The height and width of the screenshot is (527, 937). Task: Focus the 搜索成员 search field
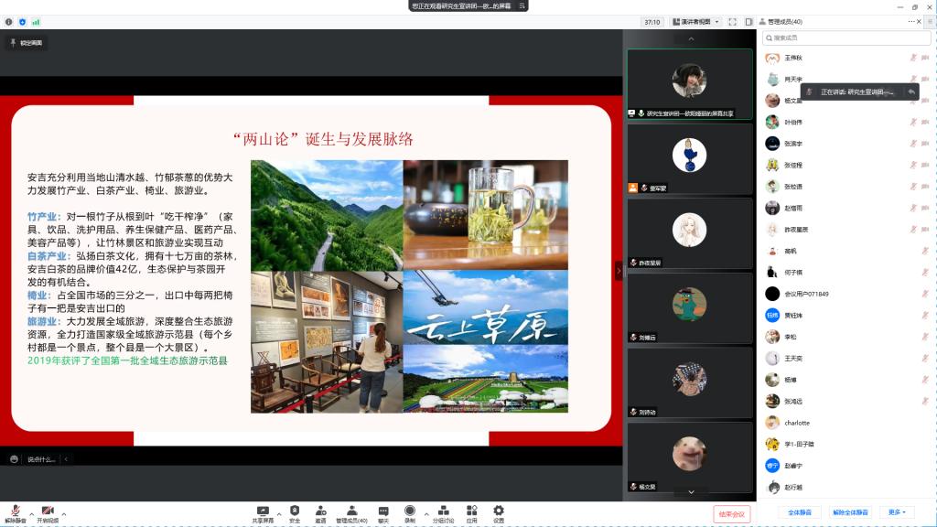pyautogui.click(x=846, y=38)
